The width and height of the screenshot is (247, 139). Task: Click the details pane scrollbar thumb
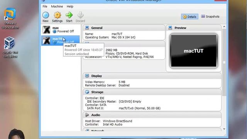point(224,62)
